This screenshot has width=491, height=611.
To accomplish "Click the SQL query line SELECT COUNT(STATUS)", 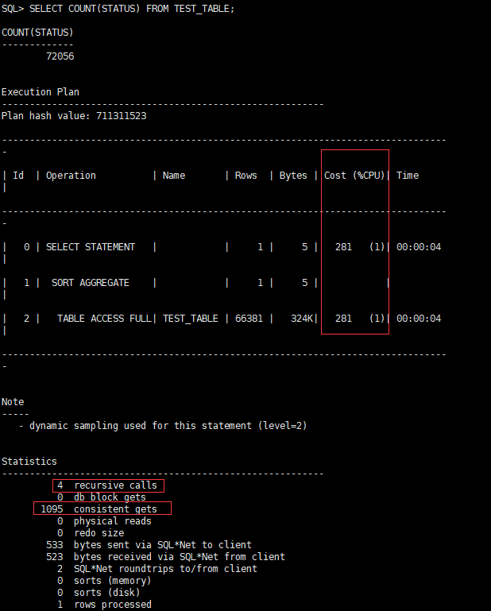I will [x=118, y=9].
